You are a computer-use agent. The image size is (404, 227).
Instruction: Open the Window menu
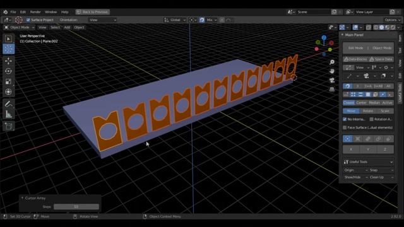point(50,12)
